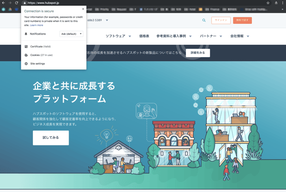
Task: Click the Cookies icon in popup
Action: [x=26, y=55]
